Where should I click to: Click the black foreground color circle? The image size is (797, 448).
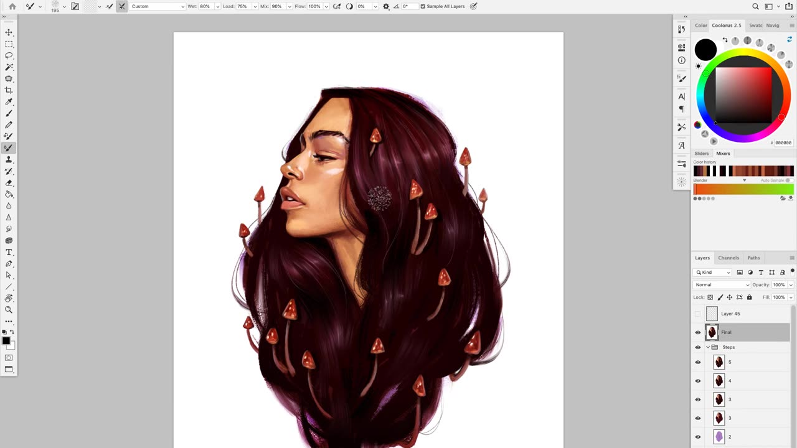[x=705, y=50]
